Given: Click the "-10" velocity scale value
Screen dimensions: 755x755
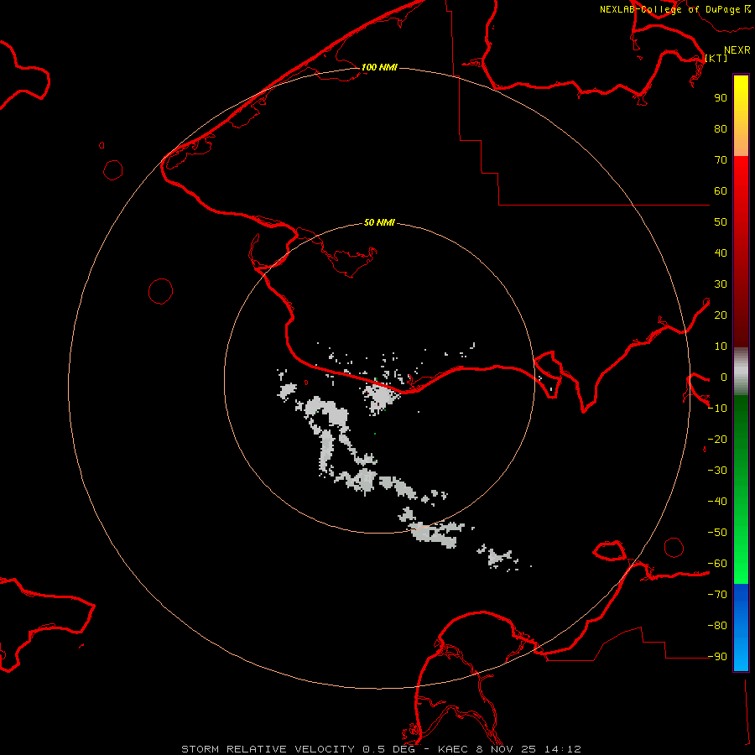Looking at the screenshot, I should (x=717, y=409).
